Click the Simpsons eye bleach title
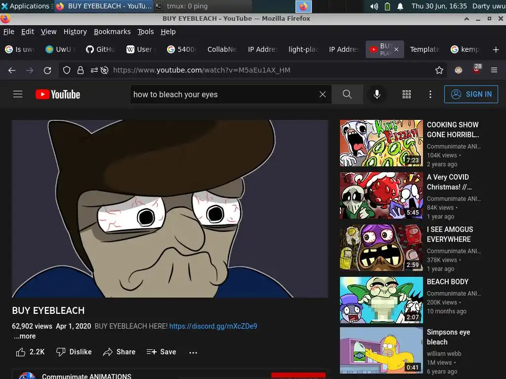Image resolution: width=506 pixels, height=379 pixels. pyautogui.click(x=448, y=337)
